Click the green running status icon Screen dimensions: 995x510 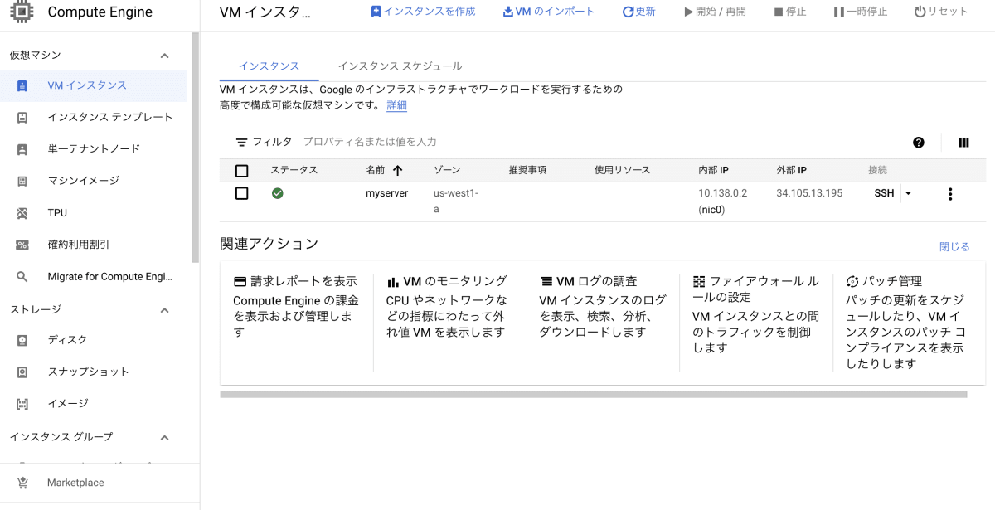pyautogui.click(x=278, y=193)
